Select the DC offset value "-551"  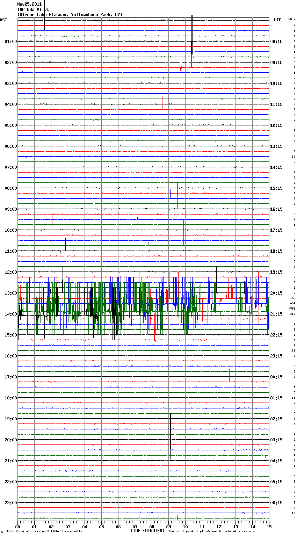pyautogui.click(x=292, y=309)
